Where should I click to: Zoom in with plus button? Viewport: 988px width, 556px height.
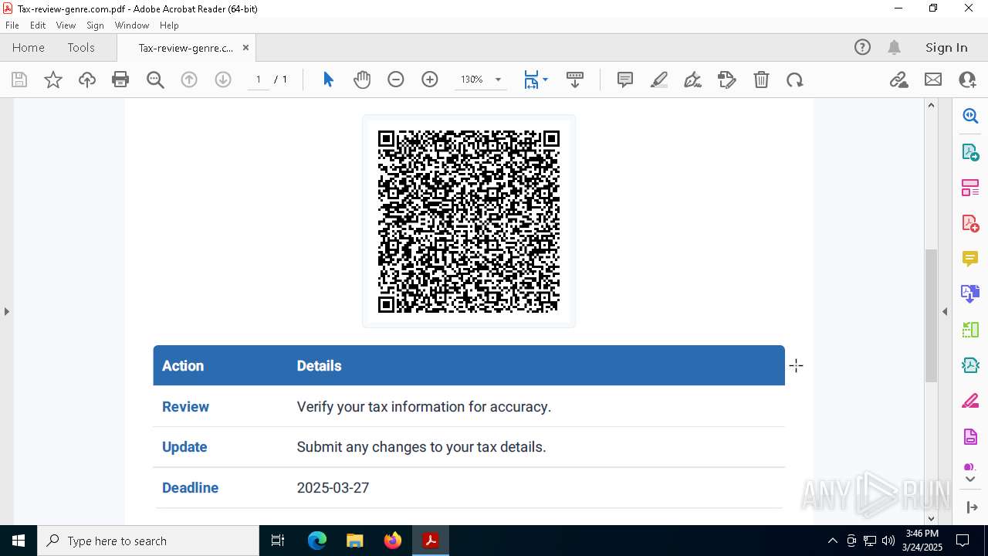430,80
